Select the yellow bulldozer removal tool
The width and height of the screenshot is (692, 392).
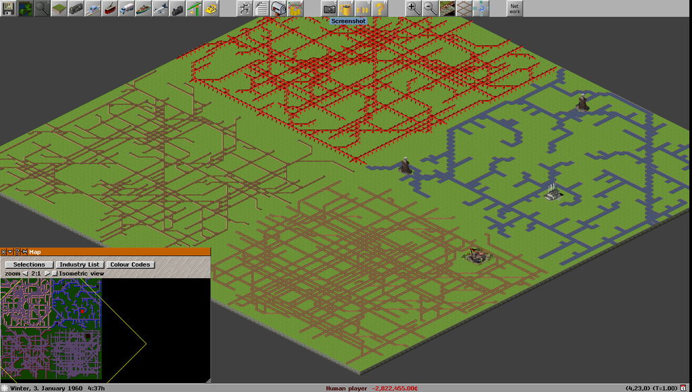(212, 8)
